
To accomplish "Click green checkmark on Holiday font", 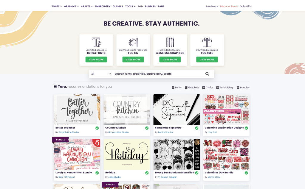I will click(147, 173).
